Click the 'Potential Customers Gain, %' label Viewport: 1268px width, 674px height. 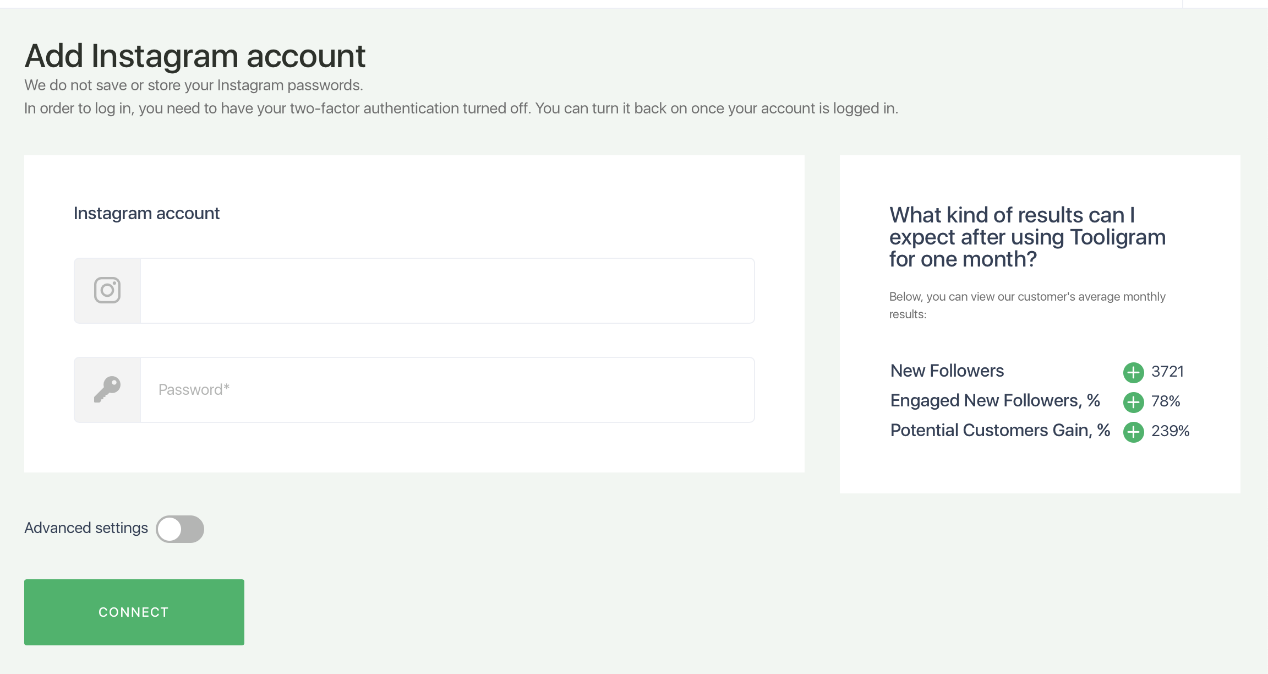[1000, 430]
